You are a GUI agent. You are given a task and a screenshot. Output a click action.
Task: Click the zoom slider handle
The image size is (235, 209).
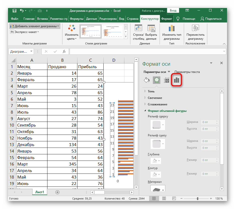(198, 199)
